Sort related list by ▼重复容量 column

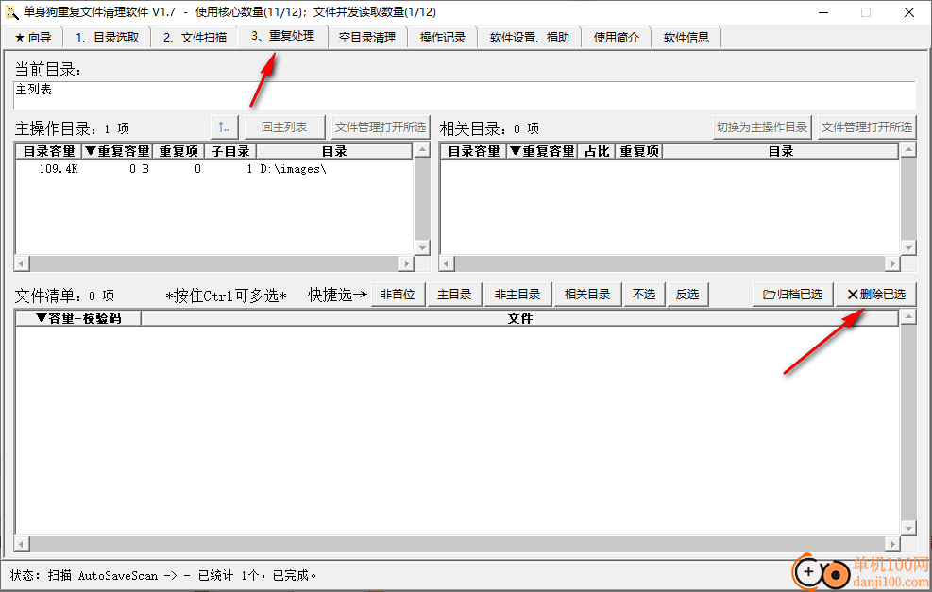(x=542, y=152)
